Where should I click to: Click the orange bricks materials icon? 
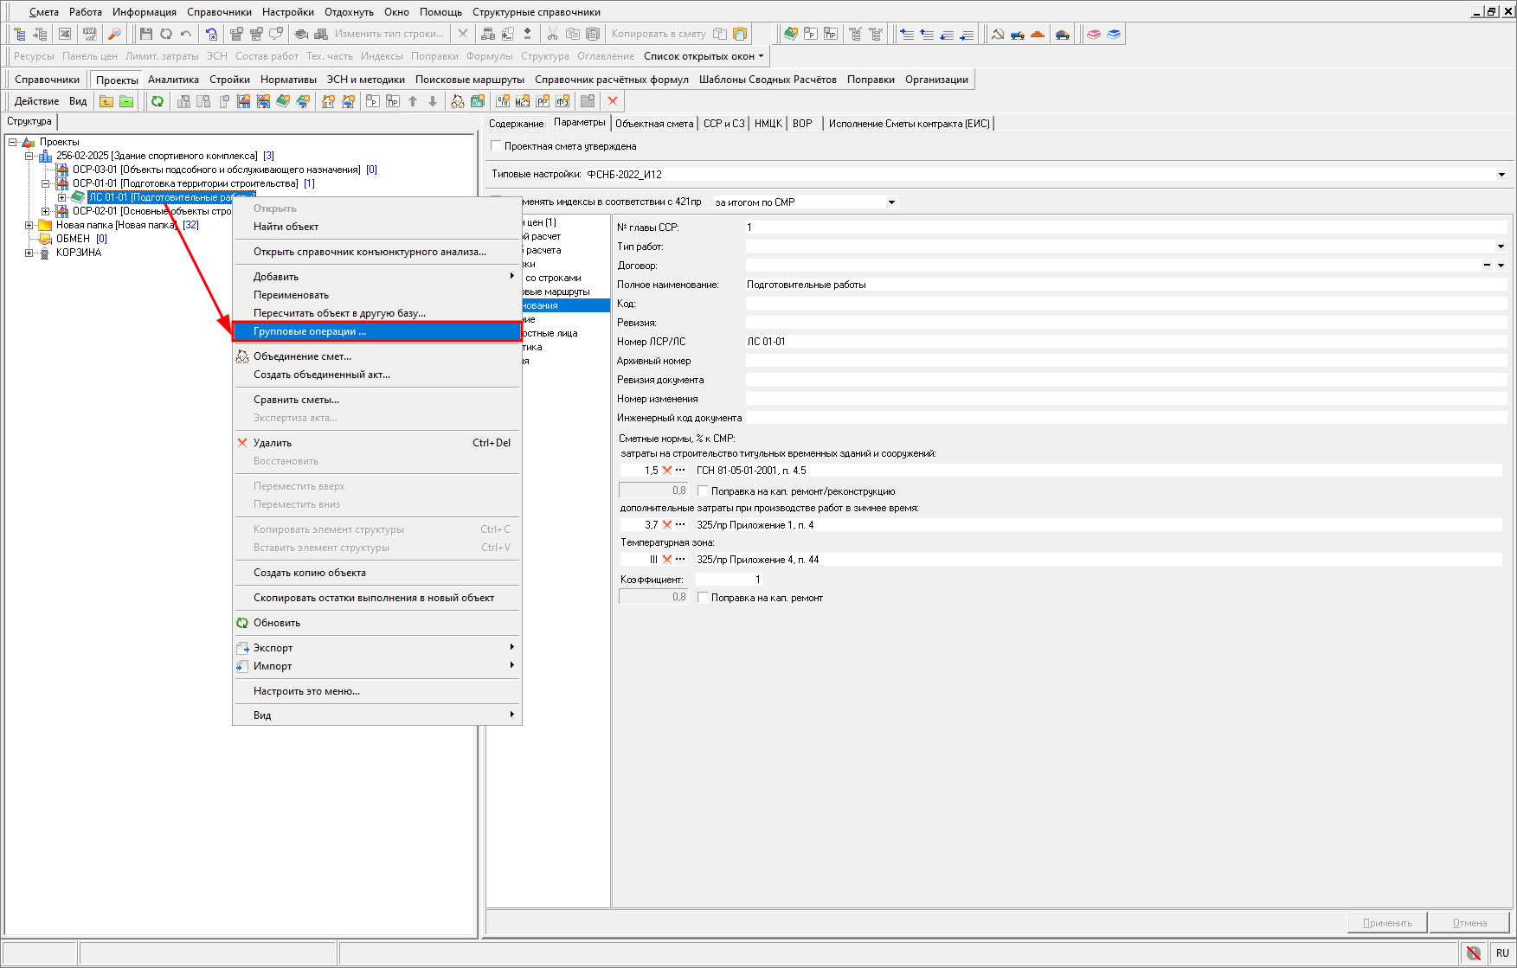point(1038,34)
